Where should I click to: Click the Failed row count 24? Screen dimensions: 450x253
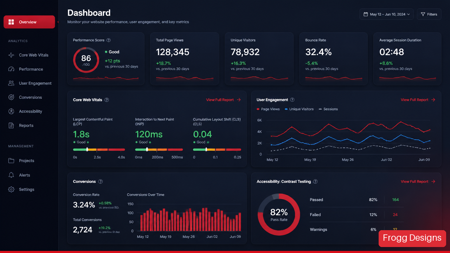(x=395, y=215)
